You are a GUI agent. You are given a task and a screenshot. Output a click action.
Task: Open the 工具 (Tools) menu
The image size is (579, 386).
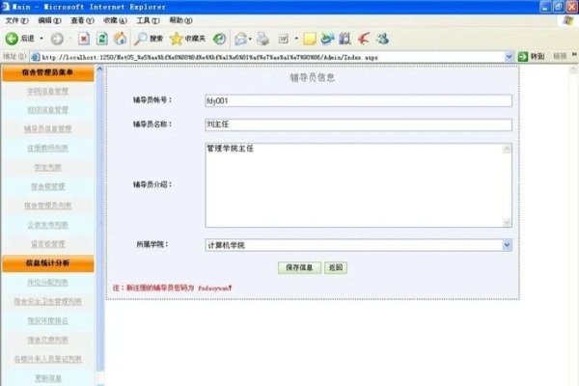click(148, 20)
